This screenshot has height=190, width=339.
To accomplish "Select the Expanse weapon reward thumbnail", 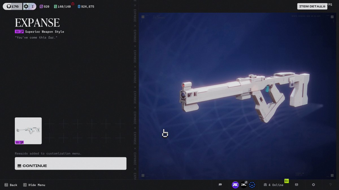I will 28,131.
